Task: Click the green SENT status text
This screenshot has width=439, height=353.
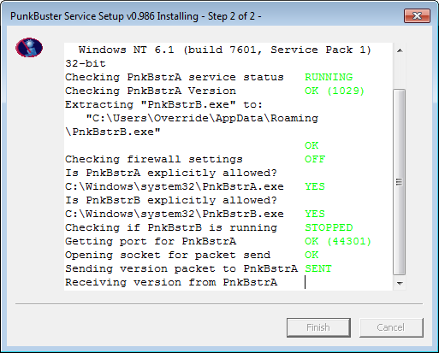Action: click(x=318, y=268)
